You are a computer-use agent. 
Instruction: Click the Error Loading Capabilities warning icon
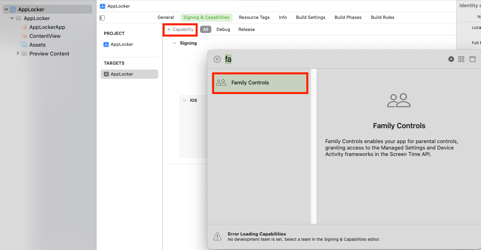pyautogui.click(x=217, y=236)
